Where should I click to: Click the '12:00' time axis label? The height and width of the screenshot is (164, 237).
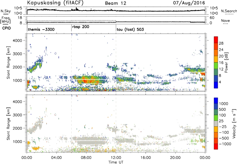(116, 158)
